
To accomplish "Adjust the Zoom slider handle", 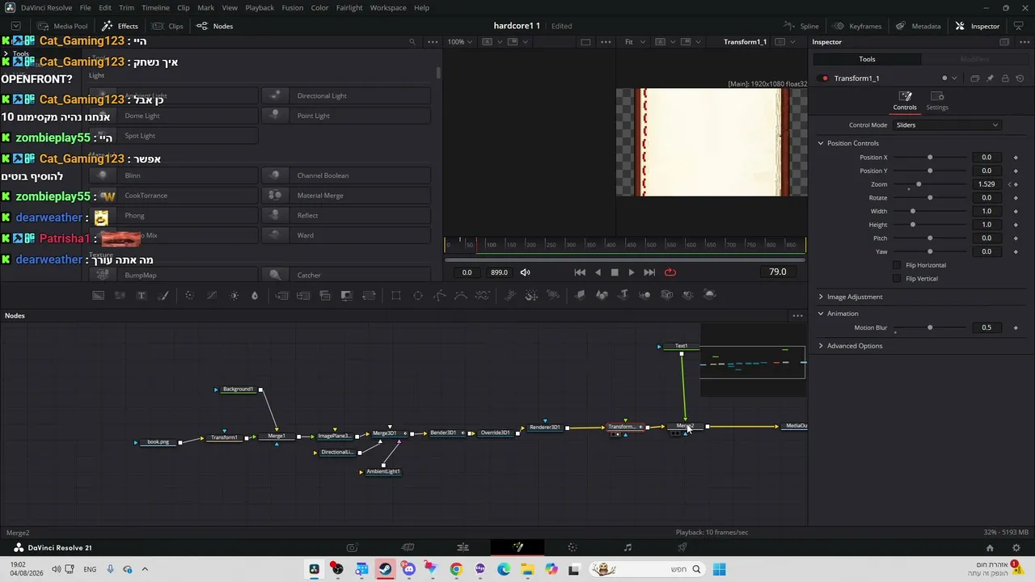I will click(x=919, y=184).
